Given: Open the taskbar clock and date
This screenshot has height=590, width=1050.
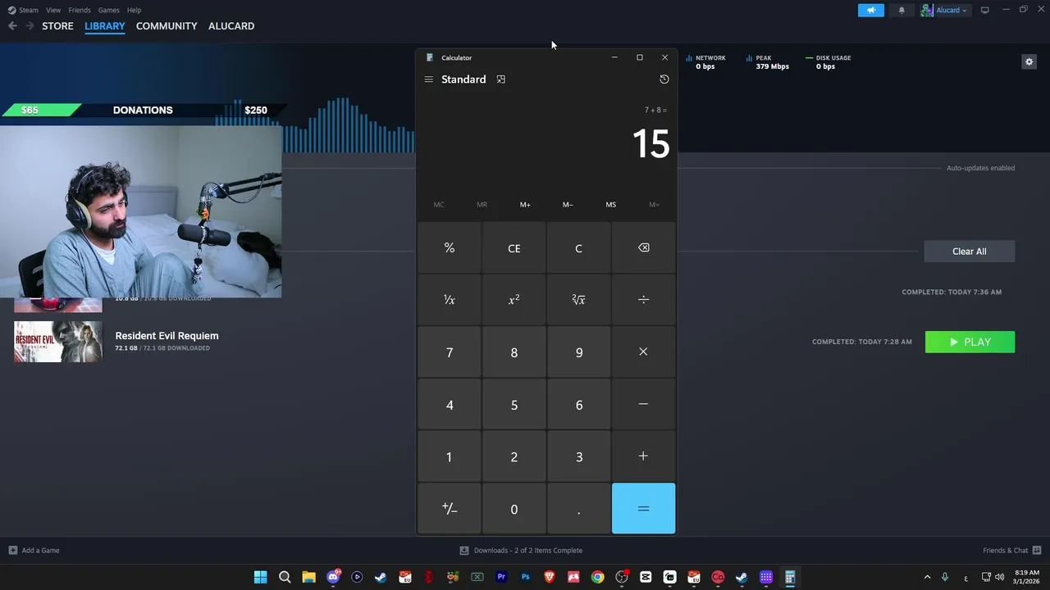Looking at the screenshot, I should pyautogui.click(x=1027, y=577).
